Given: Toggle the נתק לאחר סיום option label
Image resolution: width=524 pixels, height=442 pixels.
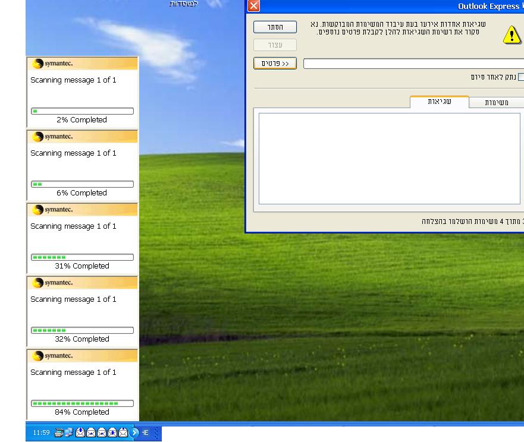Looking at the screenshot, I should coord(493,77).
